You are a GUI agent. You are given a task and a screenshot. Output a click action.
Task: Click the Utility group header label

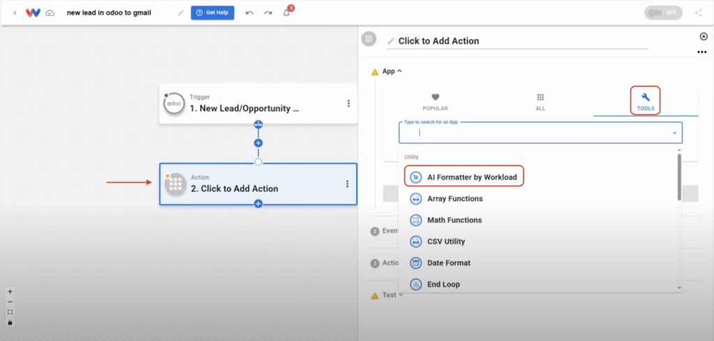[411, 157]
